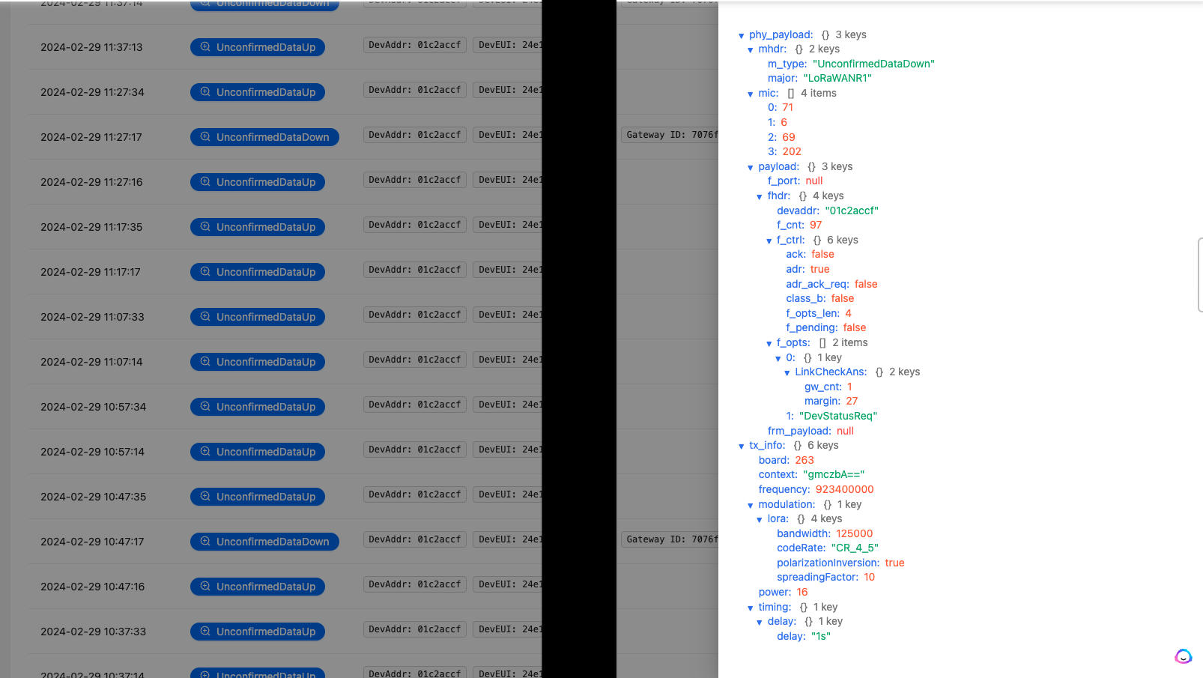Click magnifier icon in the 10:37:33 frame row
Screen dimensions: 1203x678
tap(205, 631)
